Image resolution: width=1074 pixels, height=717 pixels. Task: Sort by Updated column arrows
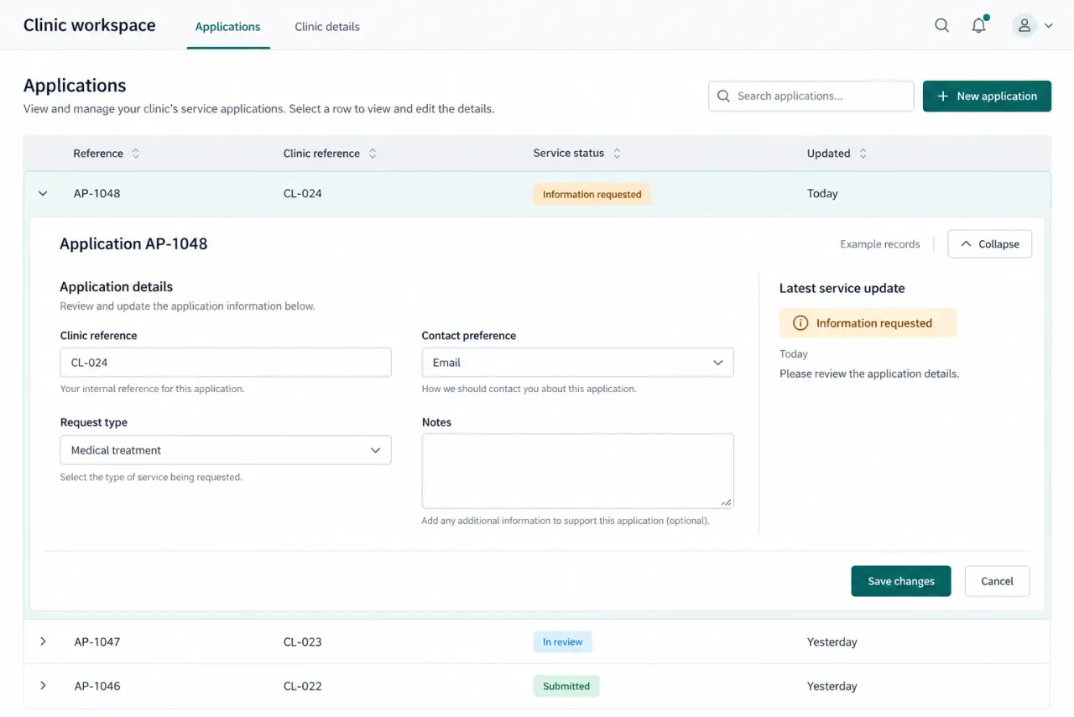pos(863,154)
